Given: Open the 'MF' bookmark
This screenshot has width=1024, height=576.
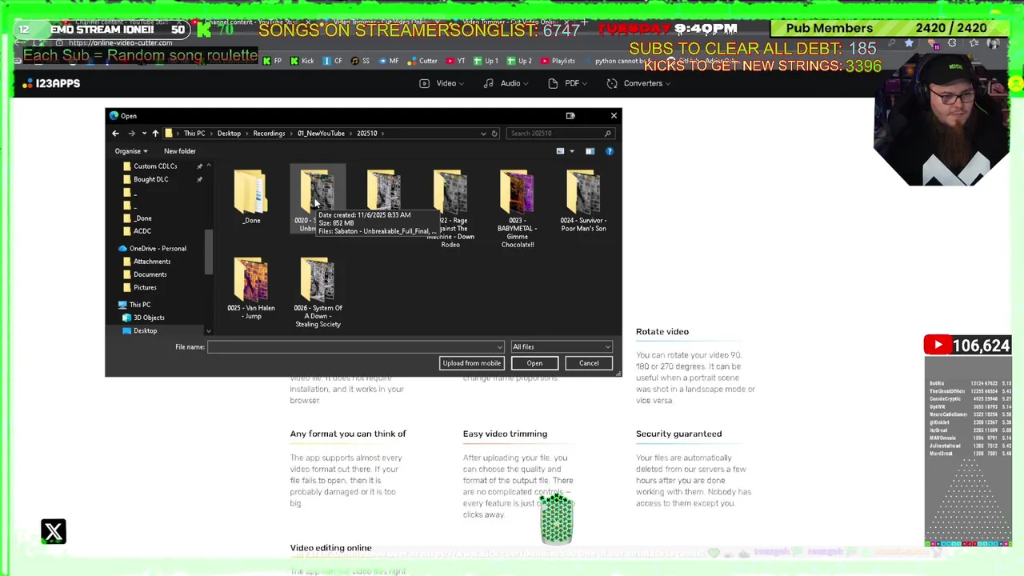Looking at the screenshot, I should coord(389,61).
